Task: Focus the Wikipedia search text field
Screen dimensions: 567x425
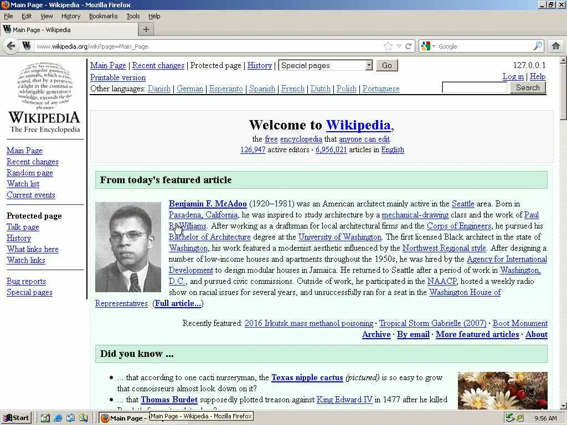Action: click(475, 87)
